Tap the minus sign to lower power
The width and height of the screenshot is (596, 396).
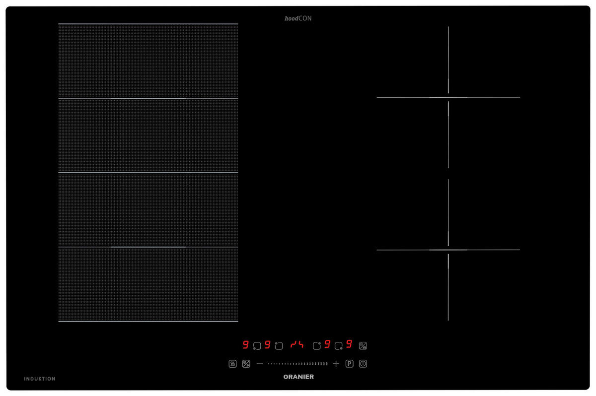tap(259, 364)
